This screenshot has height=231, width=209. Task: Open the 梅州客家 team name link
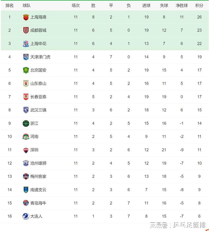coord(38,176)
